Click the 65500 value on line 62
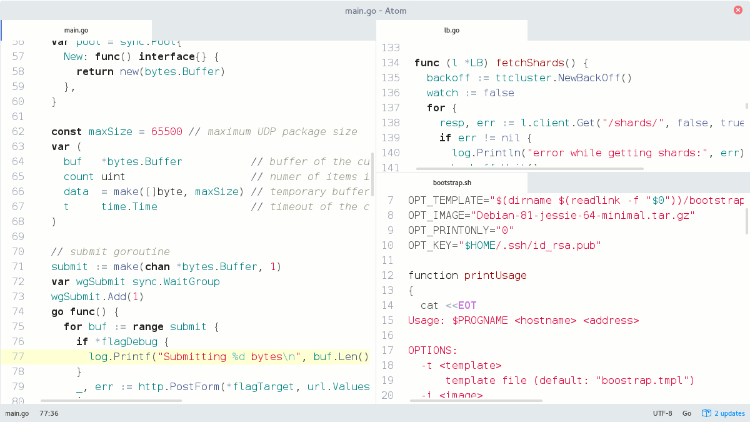Image resolution: width=750 pixels, height=422 pixels. click(166, 131)
